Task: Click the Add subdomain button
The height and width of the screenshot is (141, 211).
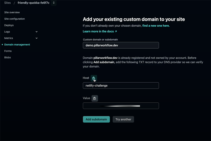Action: click(96, 119)
